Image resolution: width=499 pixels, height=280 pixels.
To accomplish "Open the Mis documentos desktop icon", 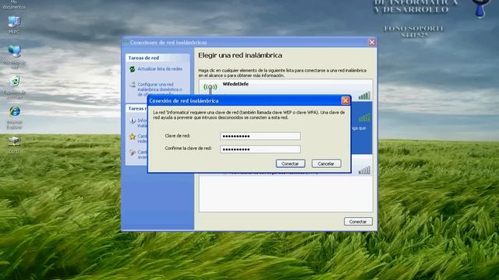I will coord(14,5).
